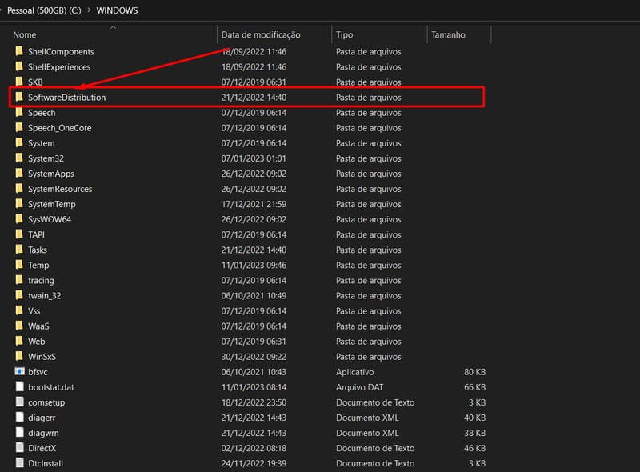Select the DtcInstall text document
Image resolution: width=640 pixels, height=472 pixels.
coord(247,463)
